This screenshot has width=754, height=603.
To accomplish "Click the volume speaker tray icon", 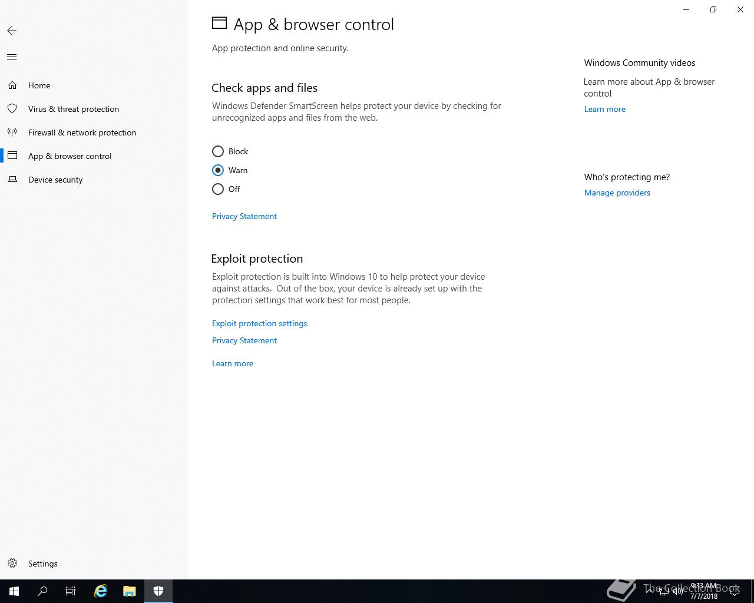I will (x=678, y=591).
